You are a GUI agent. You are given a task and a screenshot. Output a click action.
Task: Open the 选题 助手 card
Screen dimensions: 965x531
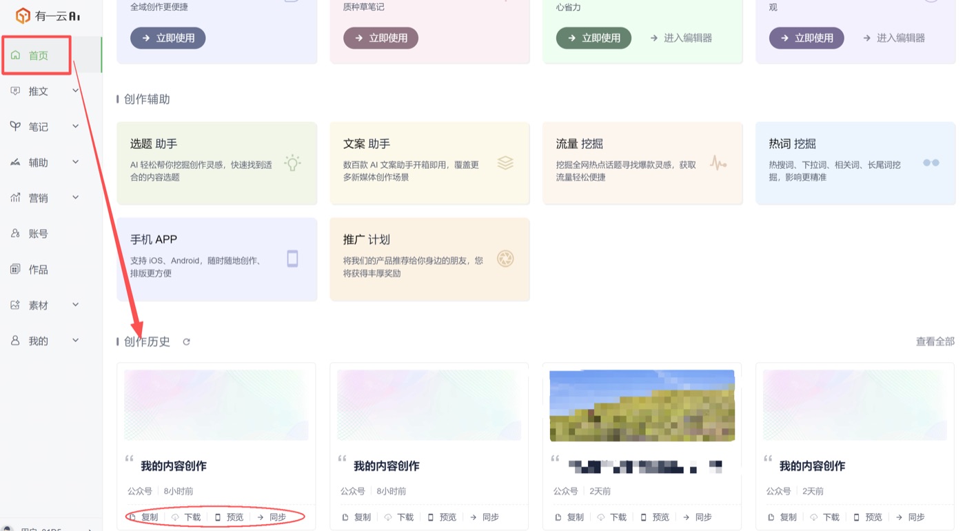[x=216, y=163]
